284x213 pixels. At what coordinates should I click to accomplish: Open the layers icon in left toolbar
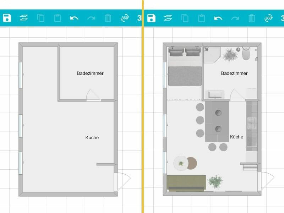(23, 18)
